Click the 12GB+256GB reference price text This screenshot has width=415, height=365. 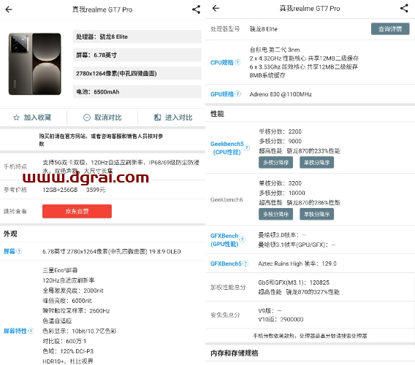(x=60, y=190)
